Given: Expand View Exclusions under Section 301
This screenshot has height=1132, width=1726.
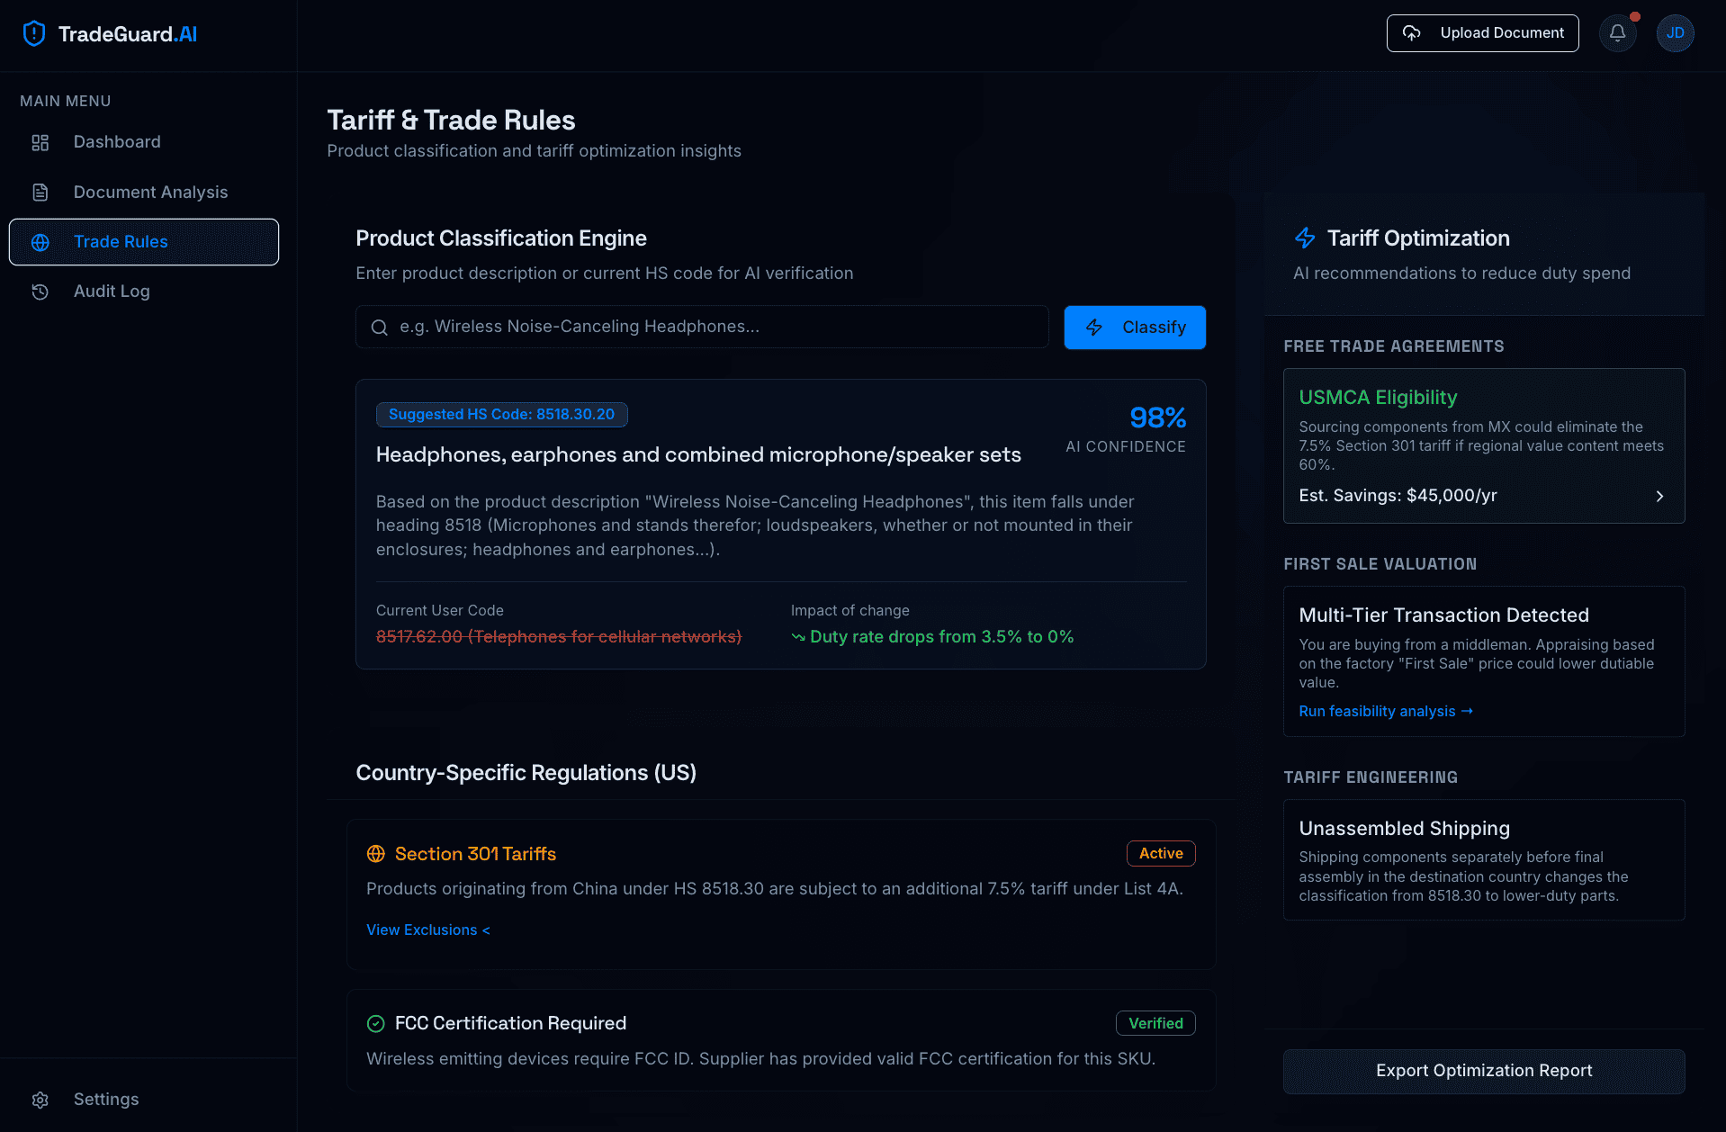Looking at the screenshot, I should [x=427, y=930].
